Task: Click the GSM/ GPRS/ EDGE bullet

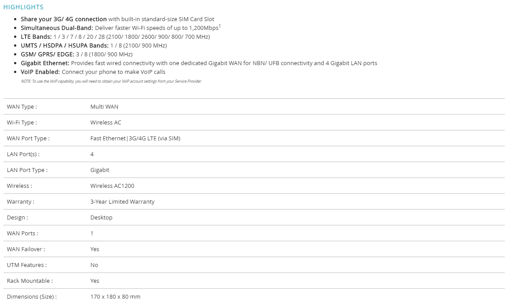Action: 77,55
